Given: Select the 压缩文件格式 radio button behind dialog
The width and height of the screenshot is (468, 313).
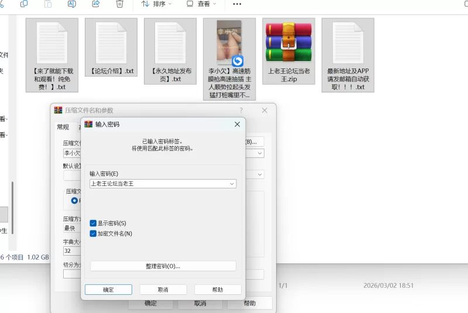Looking at the screenshot, I should pos(74,201).
